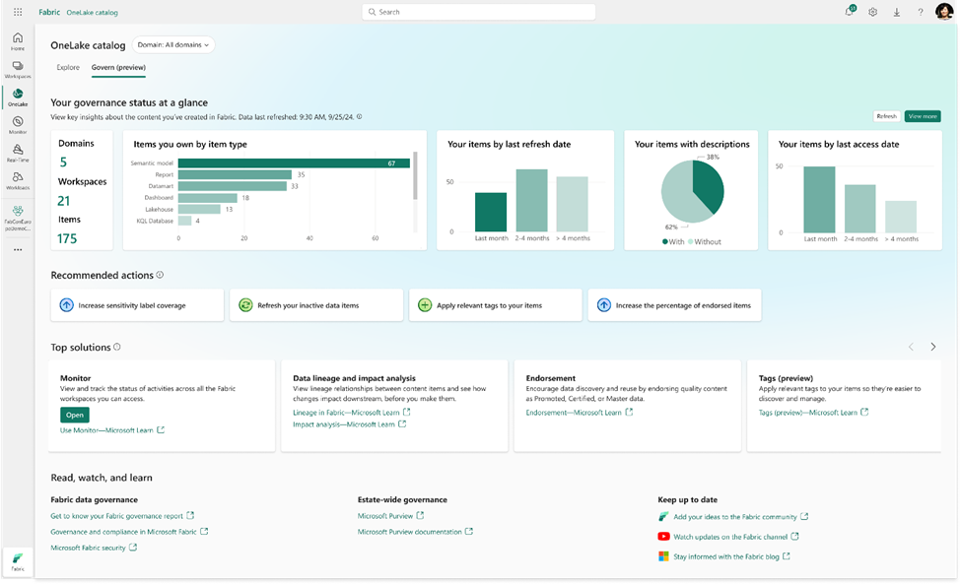
Task: Open the sidebar more options ellipsis
Action: tap(18, 249)
